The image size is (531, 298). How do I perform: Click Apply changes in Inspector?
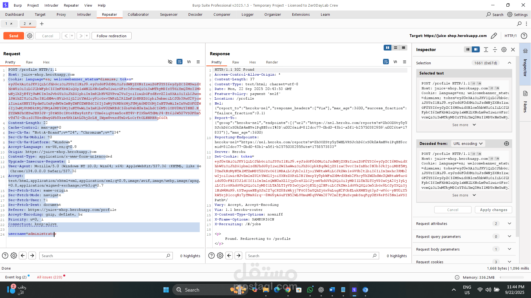click(x=493, y=210)
